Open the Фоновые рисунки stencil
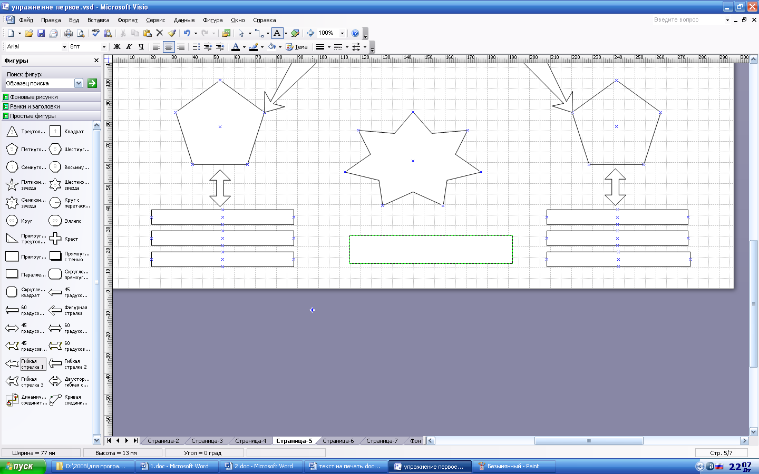Screen dimensions: 759x474 point(51,97)
